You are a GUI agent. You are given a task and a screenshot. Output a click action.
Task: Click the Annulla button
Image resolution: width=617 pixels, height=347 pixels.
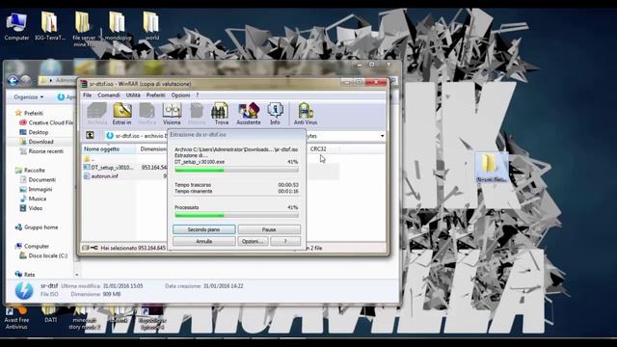[x=203, y=241]
